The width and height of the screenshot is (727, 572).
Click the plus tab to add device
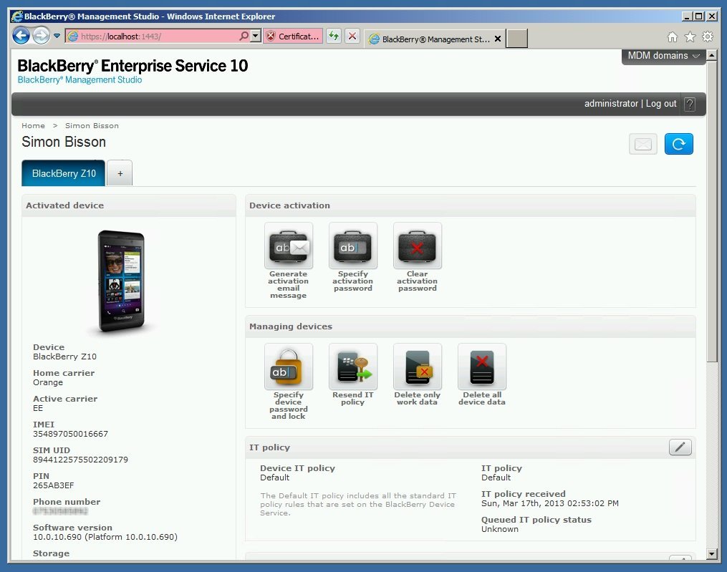[120, 173]
